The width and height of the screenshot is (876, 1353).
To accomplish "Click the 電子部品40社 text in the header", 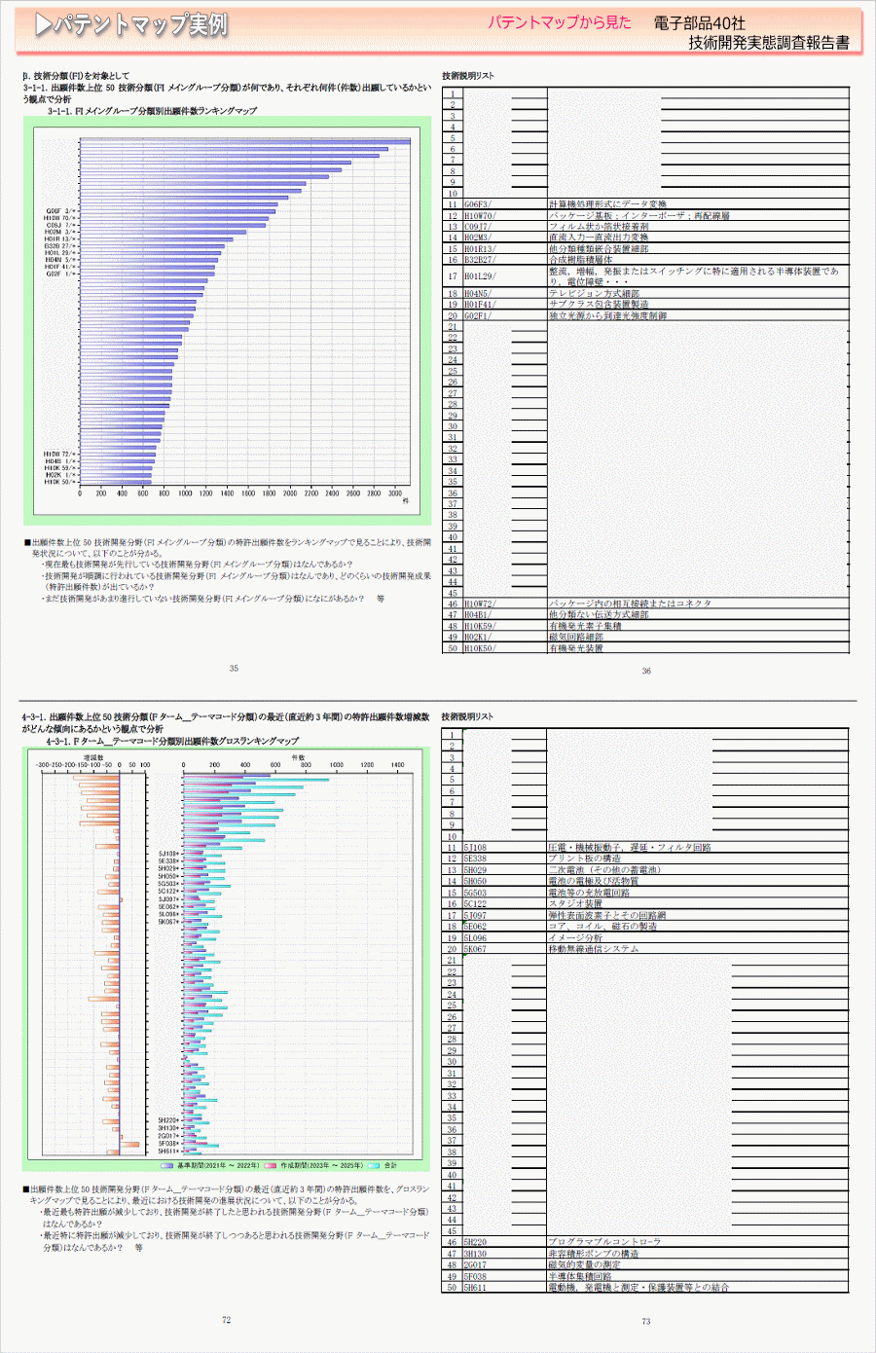I will click(699, 22).
